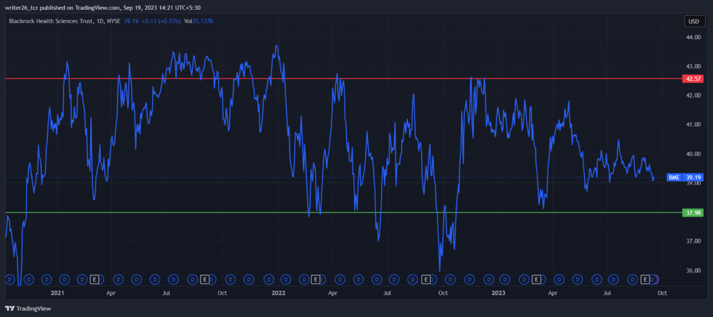713x317 pixels.
Task: Click the leftmost dividend marker on the chart
Action: [x=10, y=279]
